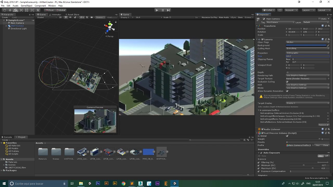
Task: Switch to the Console tab
Action: point(7,137)
